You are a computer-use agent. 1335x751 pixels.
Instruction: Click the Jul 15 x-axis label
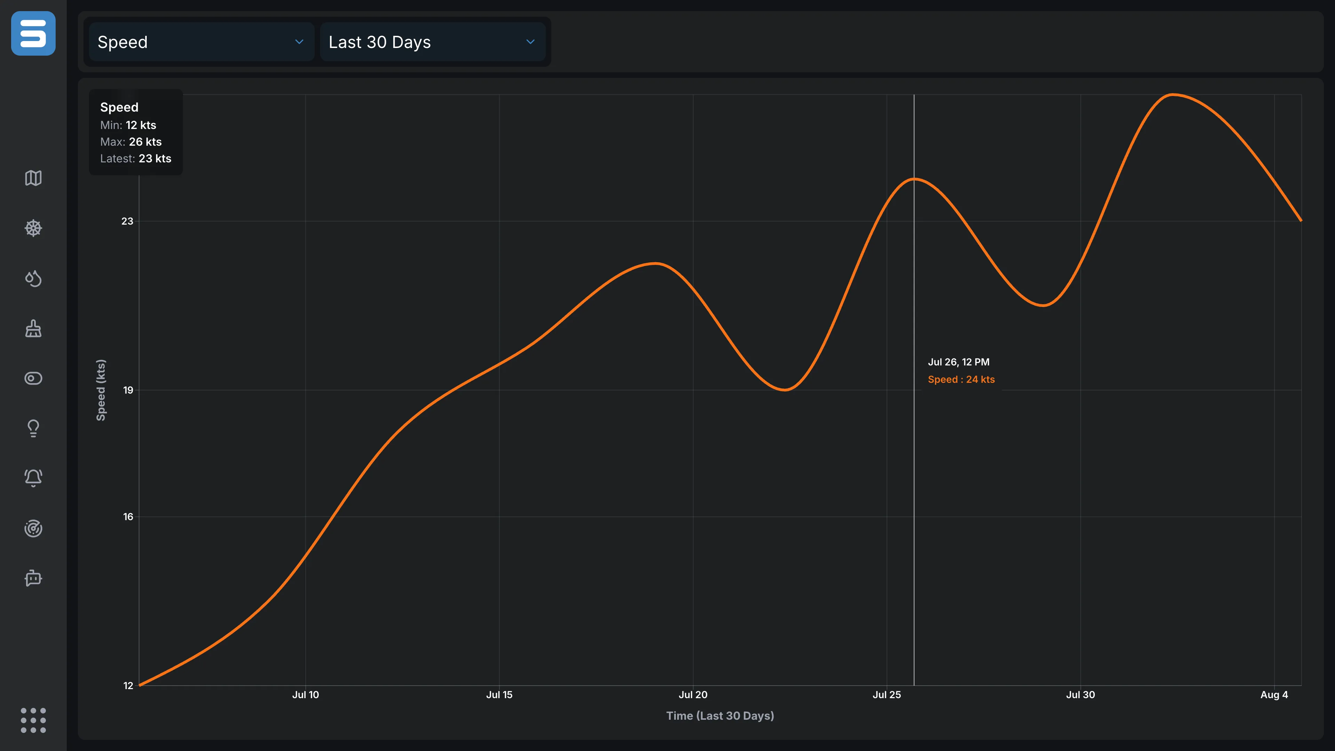[499, 695]
